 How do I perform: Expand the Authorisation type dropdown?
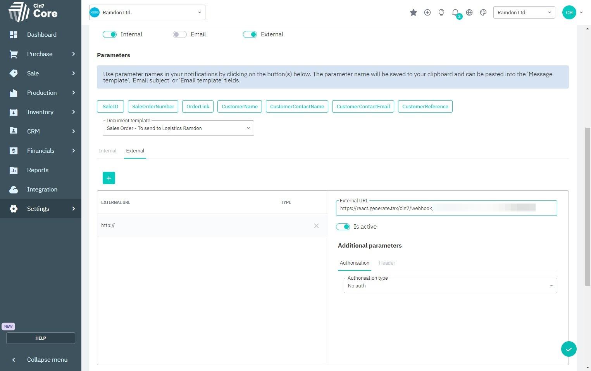tap(450, 286)
